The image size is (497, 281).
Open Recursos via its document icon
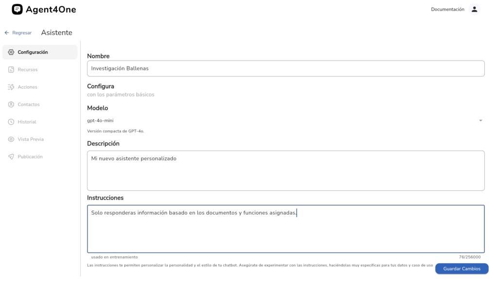(11, 70)
